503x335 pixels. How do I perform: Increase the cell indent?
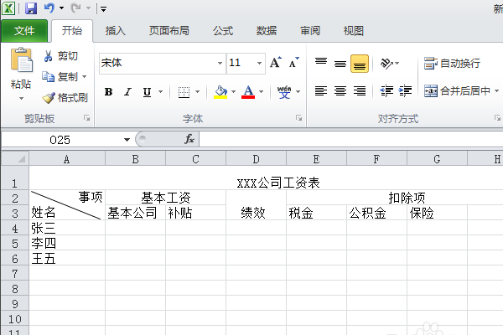pos(405,91)
